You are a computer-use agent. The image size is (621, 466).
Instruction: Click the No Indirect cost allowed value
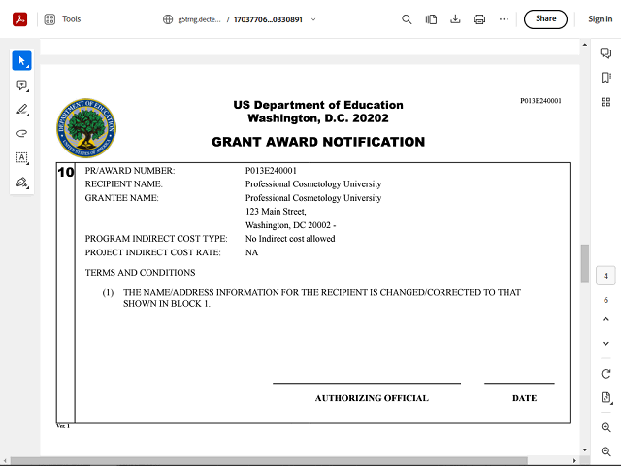[x=290, y=239]
